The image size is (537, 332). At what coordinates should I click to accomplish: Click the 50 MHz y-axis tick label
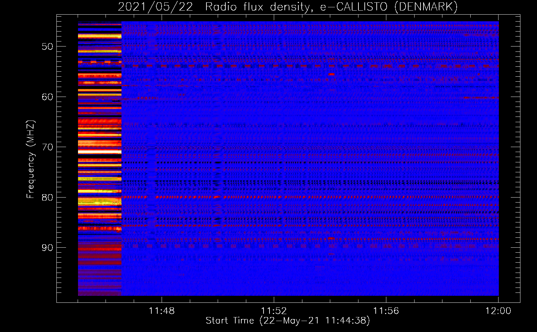pyautogui.click(x=47, y=46)
